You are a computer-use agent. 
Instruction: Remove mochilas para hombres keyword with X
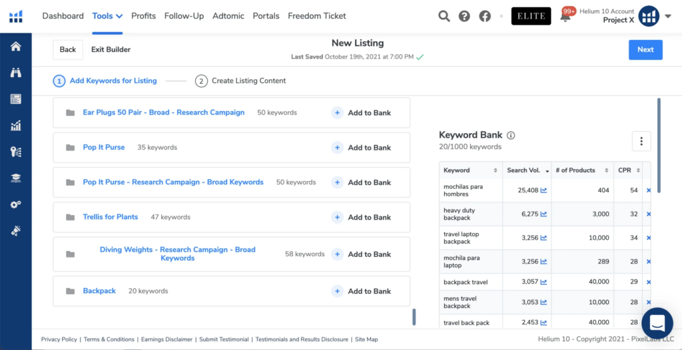(649, 190)
